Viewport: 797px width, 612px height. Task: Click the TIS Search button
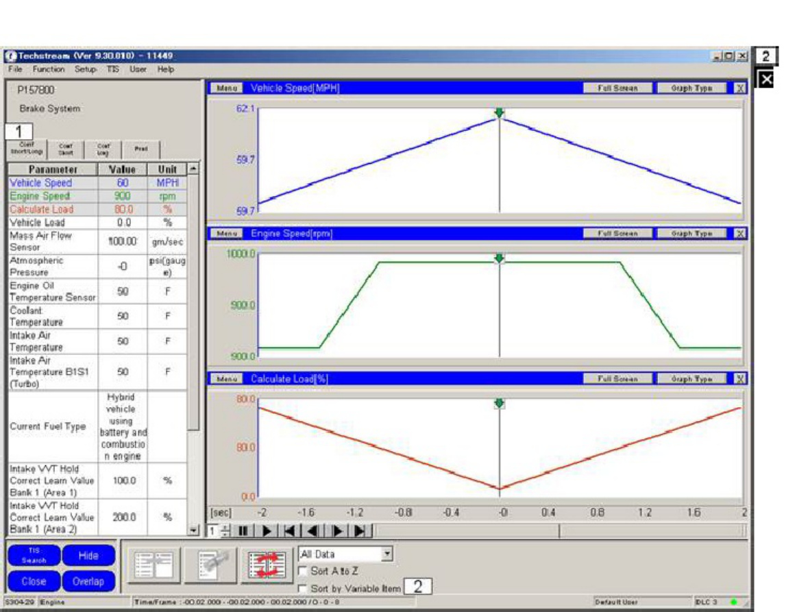point(34,555)
